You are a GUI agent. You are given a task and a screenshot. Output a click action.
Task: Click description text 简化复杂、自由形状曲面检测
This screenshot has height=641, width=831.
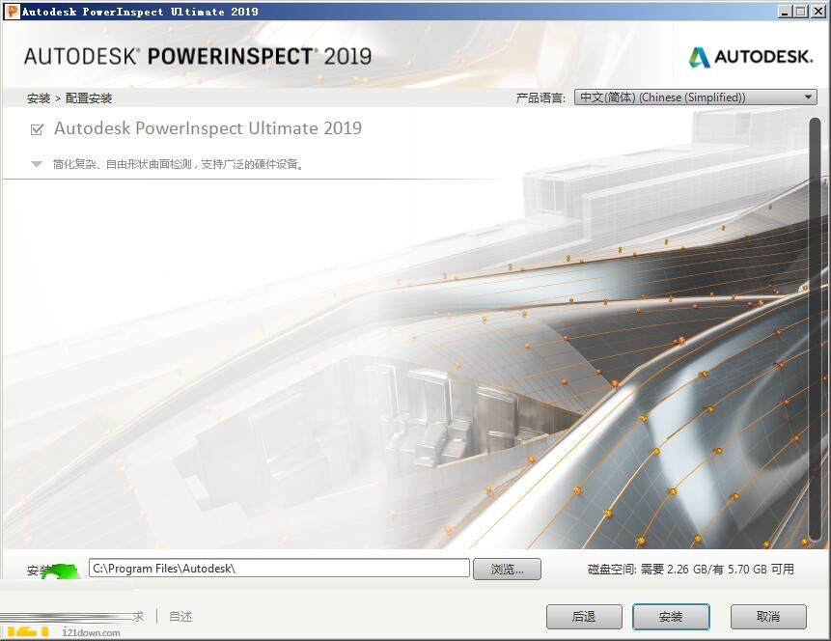coord(123,164)
